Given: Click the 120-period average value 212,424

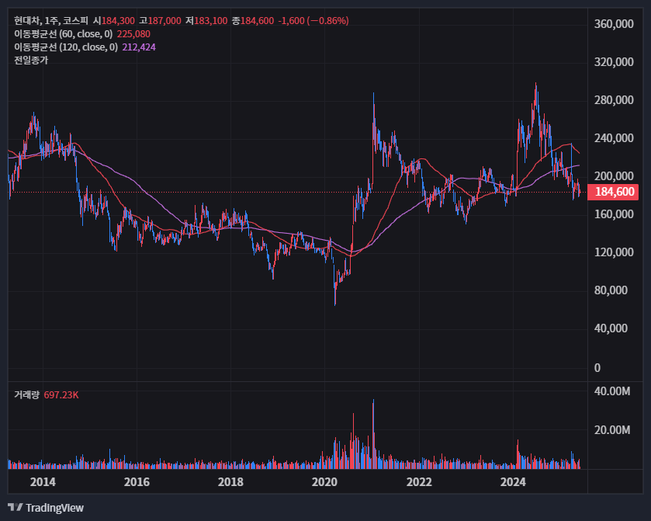Looking at the screenshot, I should (x=139, y=47).
